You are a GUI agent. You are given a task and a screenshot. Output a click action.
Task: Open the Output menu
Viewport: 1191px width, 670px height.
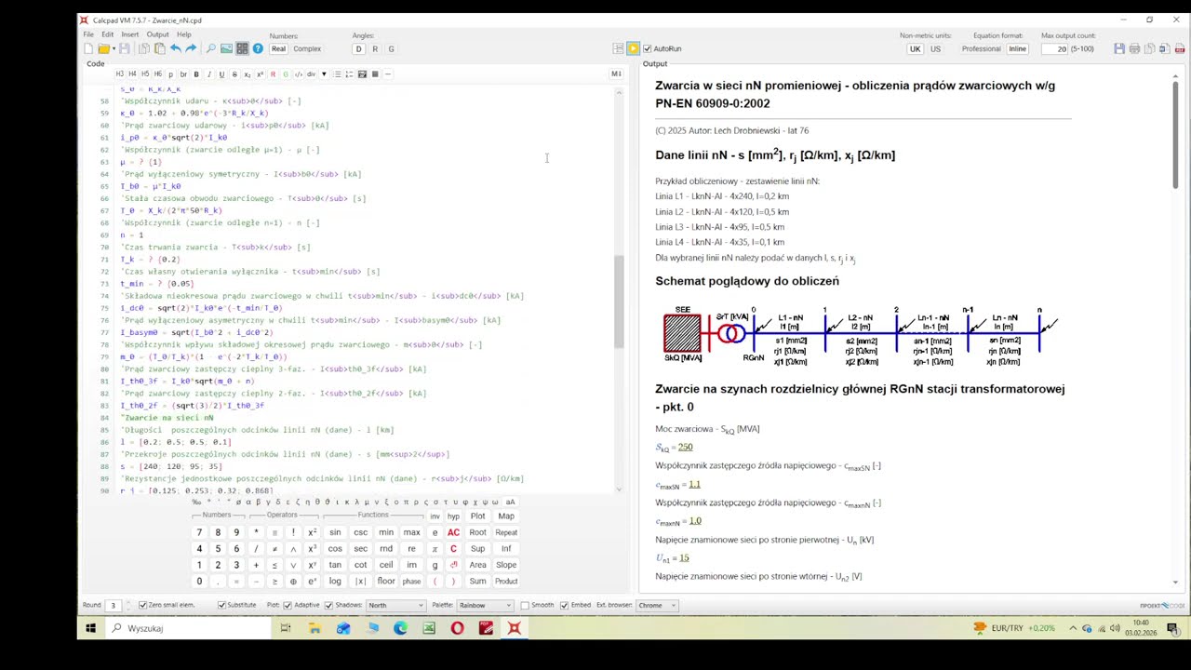(x=157, y=34)
